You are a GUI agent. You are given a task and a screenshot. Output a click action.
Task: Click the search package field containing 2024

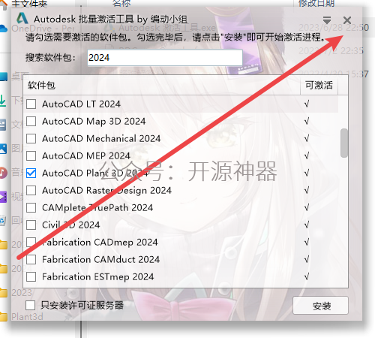click(165, 58)
